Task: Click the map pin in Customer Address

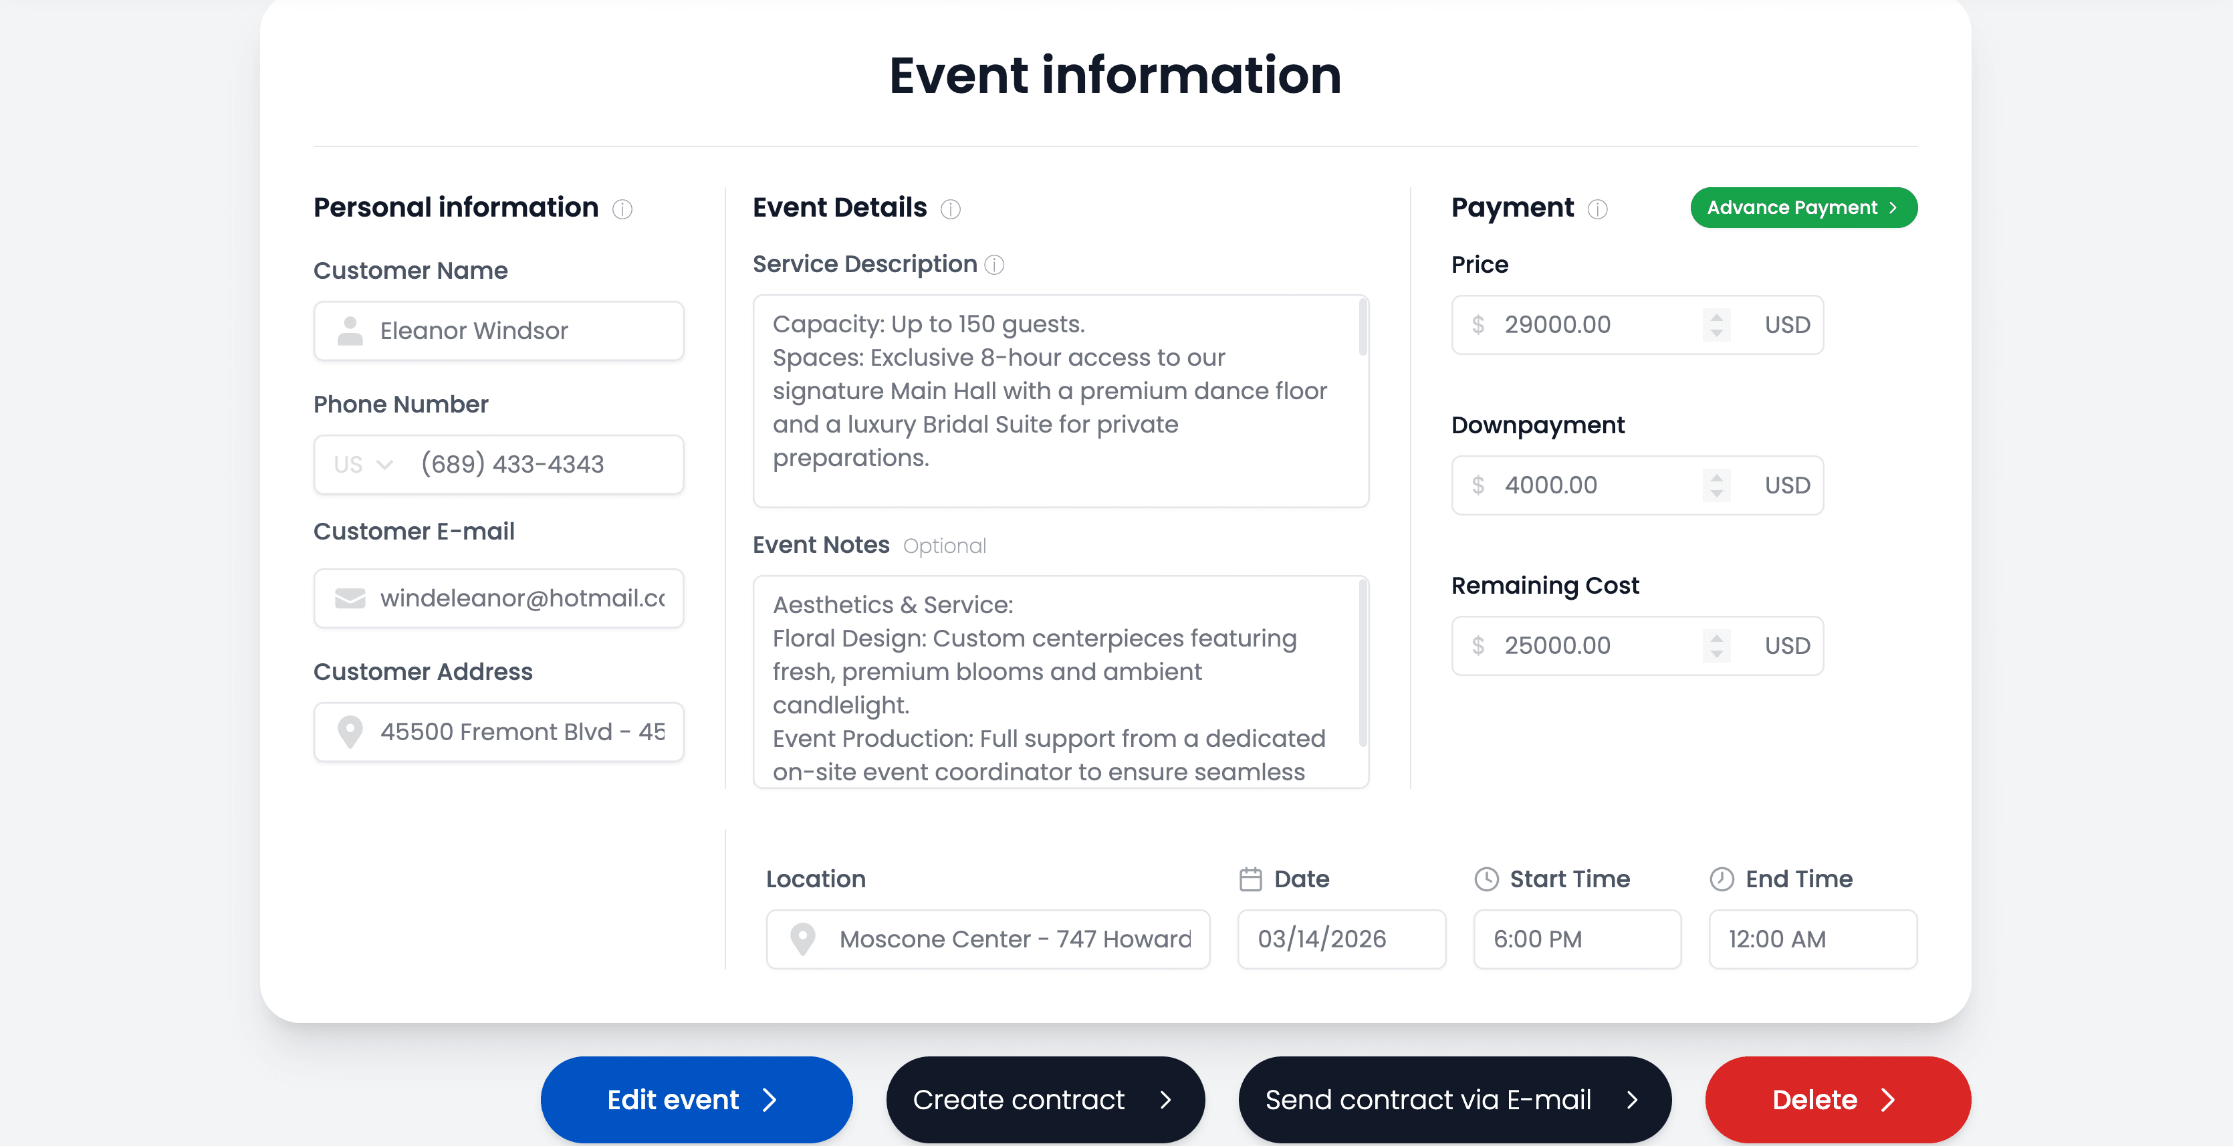Action: (x=350, y=731)
